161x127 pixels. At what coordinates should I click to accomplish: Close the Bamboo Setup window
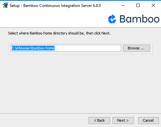(153, 5)
